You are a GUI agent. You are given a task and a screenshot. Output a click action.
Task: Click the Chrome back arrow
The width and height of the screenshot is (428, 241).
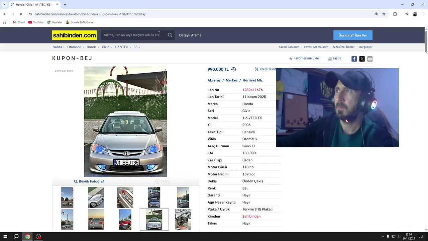pyautogui.click(x=5, y=14)
